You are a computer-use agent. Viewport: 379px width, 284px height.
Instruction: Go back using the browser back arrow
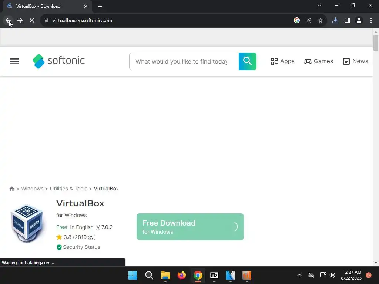pyautogui.click(x=8, y=21)
